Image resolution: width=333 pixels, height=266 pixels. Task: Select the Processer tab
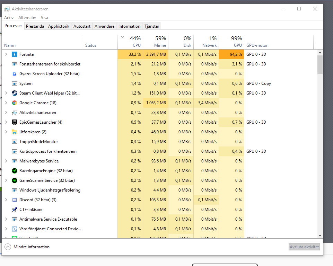pos(13,26)
